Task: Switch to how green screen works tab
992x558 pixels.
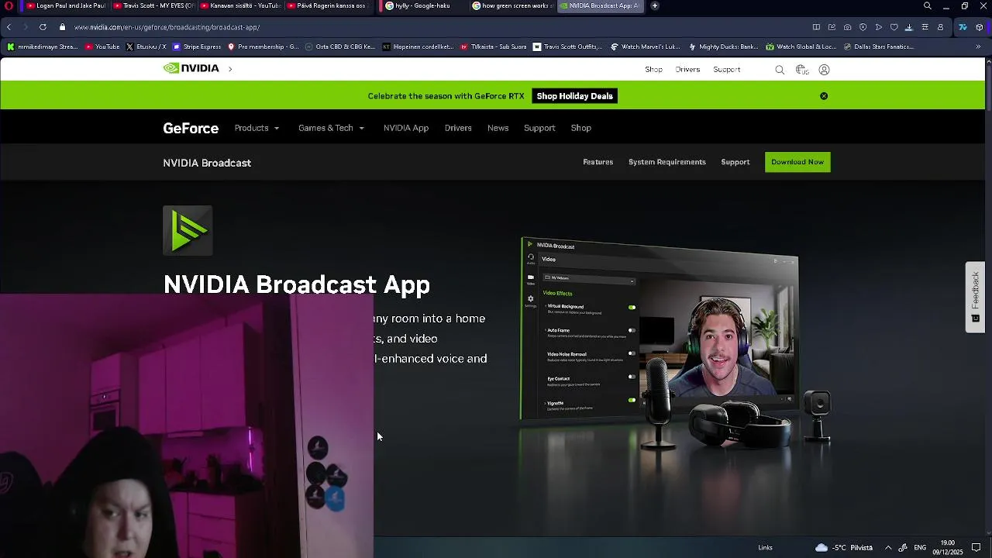Action: [x=511, y=5]
